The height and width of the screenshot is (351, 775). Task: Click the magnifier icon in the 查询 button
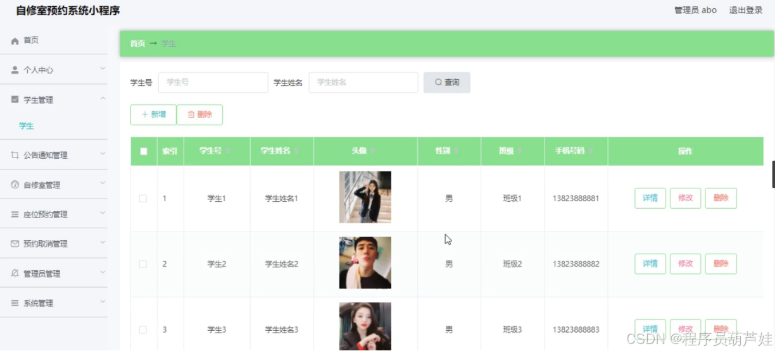tap(438, 82)
